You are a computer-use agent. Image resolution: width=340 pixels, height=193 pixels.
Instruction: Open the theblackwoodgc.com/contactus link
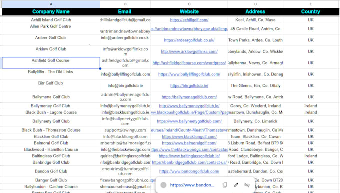pyautogui.click(x=189, y=149)
